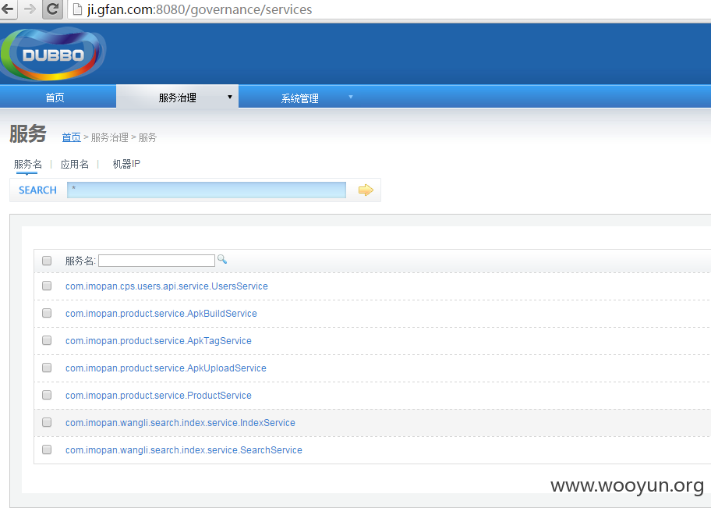Click the 服务治理 breadcrumb text
The height and width of the screenshot is (508, 711).
(109, 137)
